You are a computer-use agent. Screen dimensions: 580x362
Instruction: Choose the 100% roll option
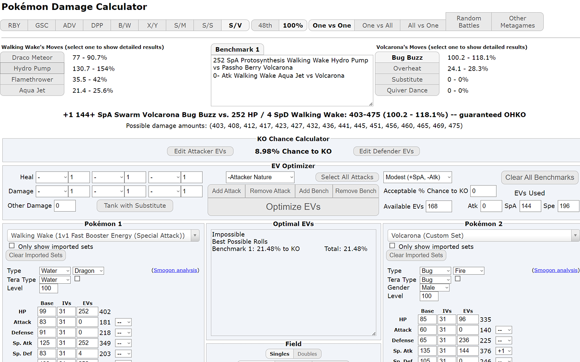click(293, 25)
